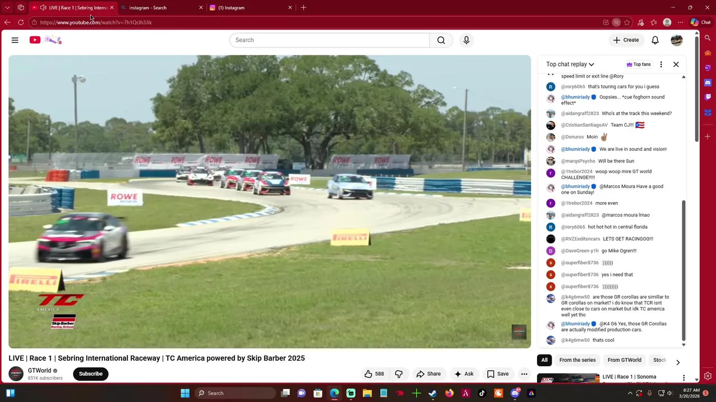Switch to the instagram Search tab
Image resolution: width=716 pixels, height=402 pixels.
(160, 8)
